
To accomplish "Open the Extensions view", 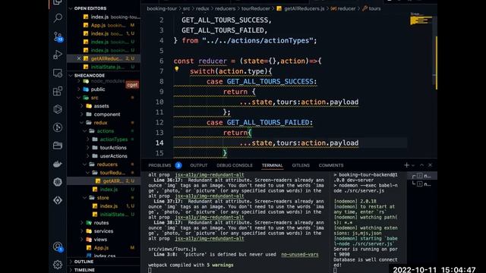I will tap(58, 91).
